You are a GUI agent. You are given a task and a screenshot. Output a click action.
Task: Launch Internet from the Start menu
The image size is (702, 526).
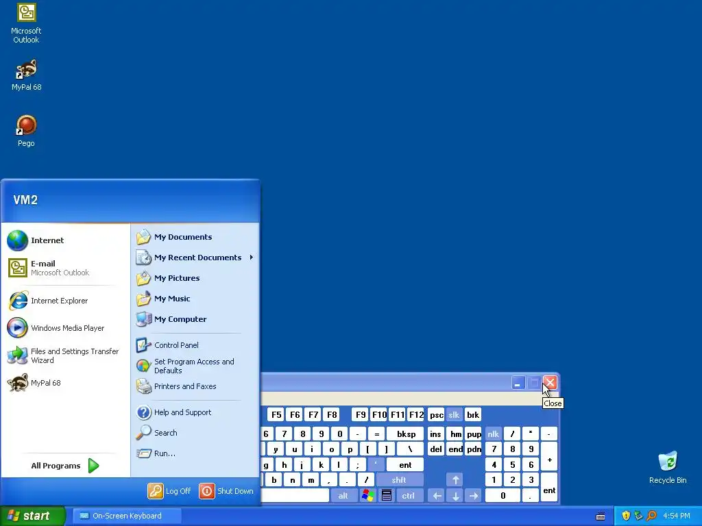click(66, 240)
